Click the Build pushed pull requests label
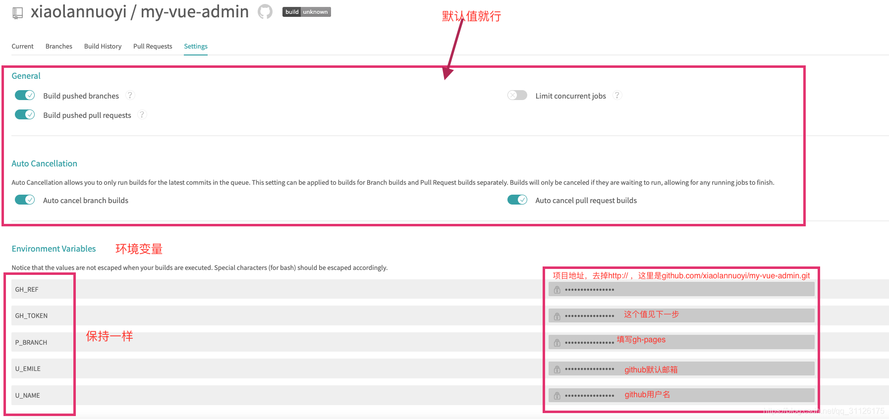The height and width of the screenshot is (420, 889). (x=87, y=115)
